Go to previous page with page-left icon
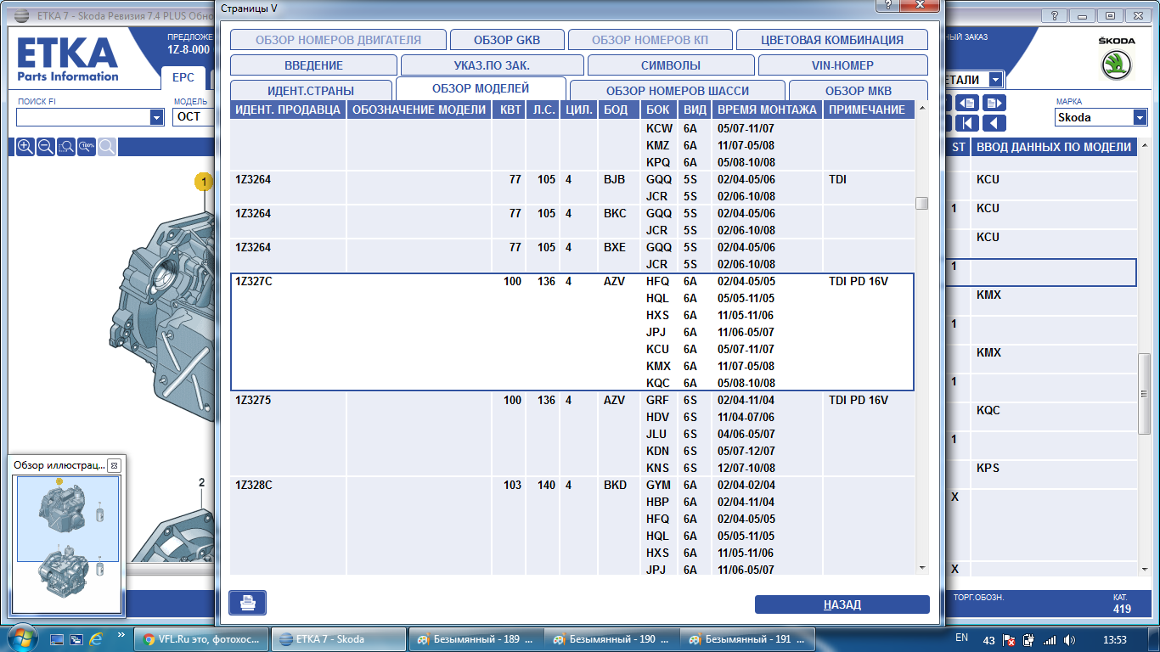The image size is (1160, 652). pos(967,103)
